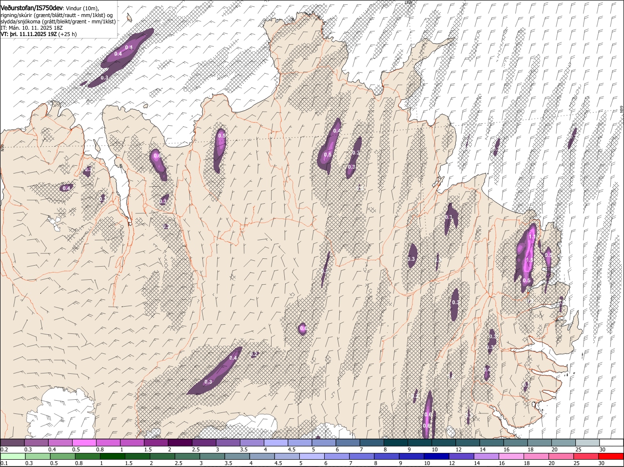Select the 'VT: þri. 11.11.2025 19Z' valid time
624x467 pixels.
[29, 34]
